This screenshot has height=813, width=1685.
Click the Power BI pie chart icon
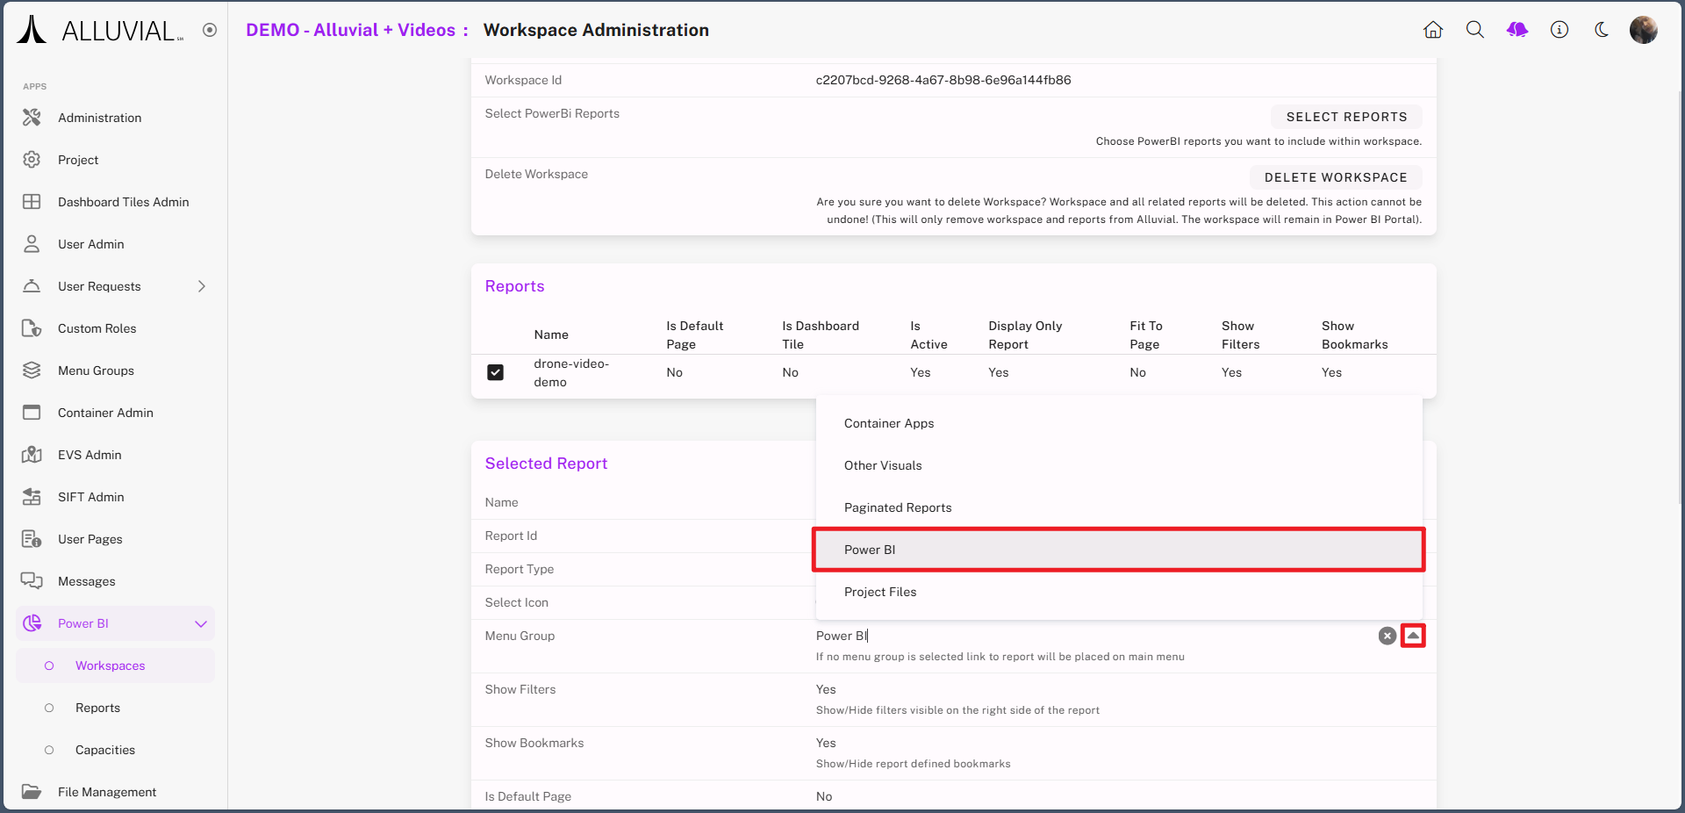tap(32, 623)
